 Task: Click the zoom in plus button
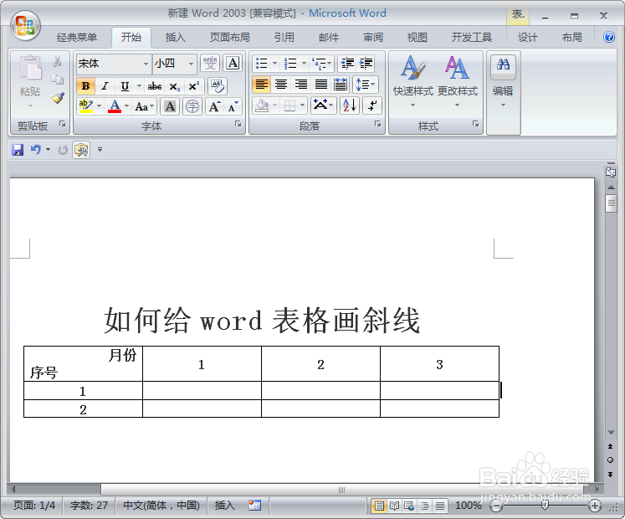[x=595, y=506]
